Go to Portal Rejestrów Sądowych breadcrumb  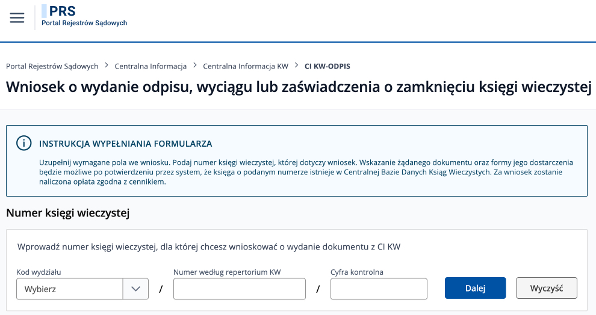click(x=52, y=66)
